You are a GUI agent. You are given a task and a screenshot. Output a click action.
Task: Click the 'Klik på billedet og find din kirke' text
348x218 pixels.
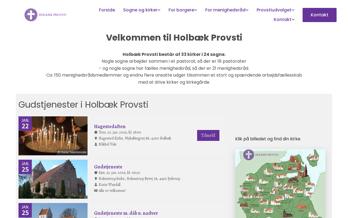pos(268,139)
